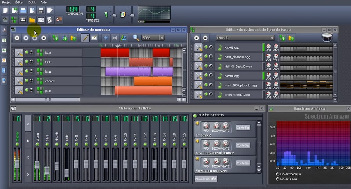Click Contrôles for Fast Lookahead limiter
Screen dimensions: 351x189
tap(243, 145)
